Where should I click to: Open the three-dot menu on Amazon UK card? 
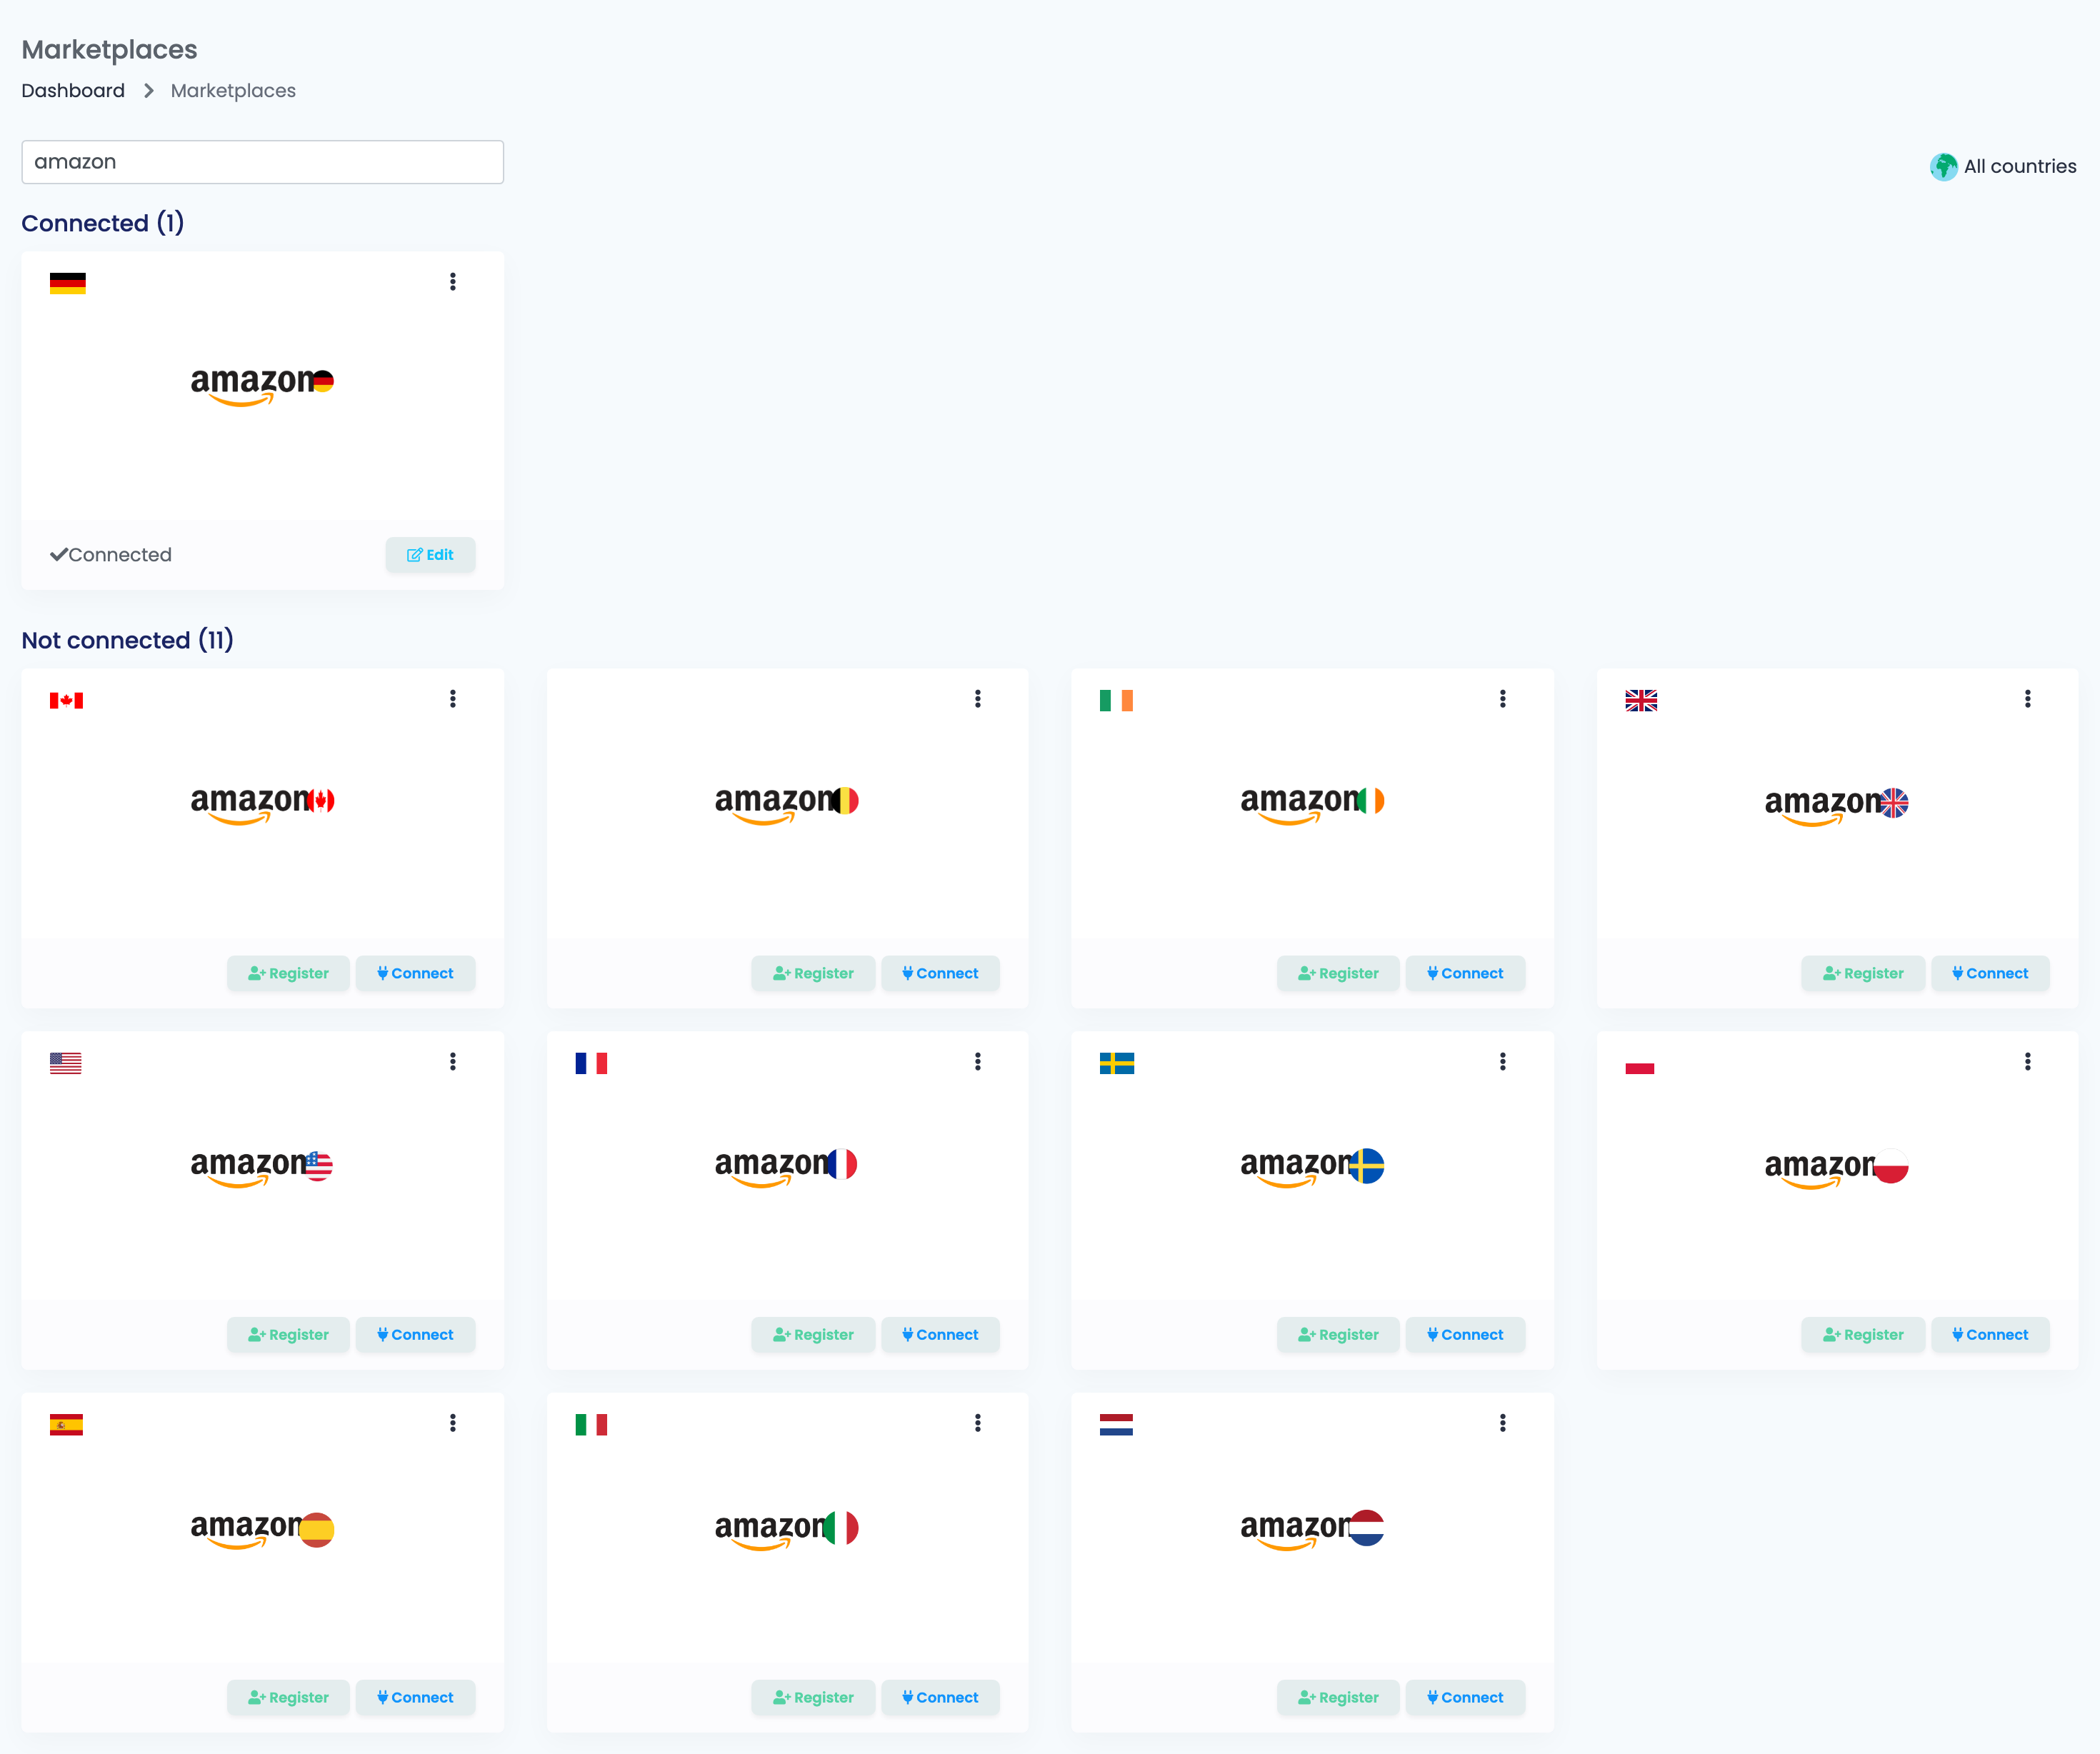tap(2028, 699)
